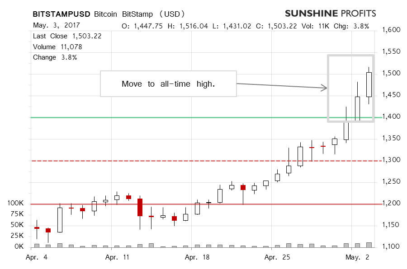The image size is (407, 269).
Task: Select the Last Close 1,503.22 readout
Action: (x=66, y=36)
